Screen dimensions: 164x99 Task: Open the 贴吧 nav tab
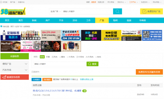coord(115,20)
